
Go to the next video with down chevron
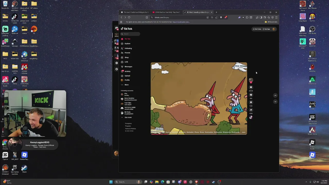click(x=275, y=101)
